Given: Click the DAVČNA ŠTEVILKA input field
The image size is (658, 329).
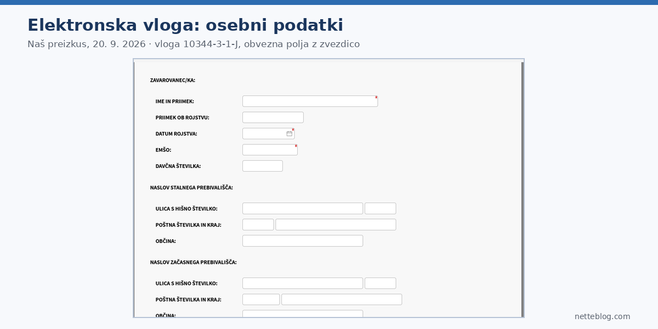Looking at the screenshot, I should [x=263, y=166].
